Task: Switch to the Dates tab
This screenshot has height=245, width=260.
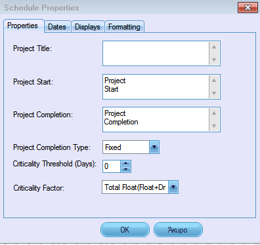Action: tap(57, 27)
